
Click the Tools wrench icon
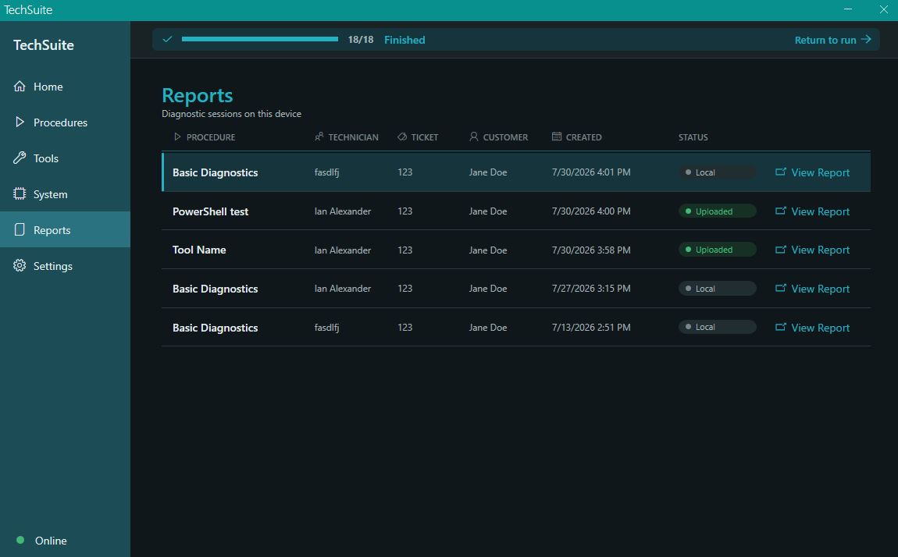pos(20,158)
